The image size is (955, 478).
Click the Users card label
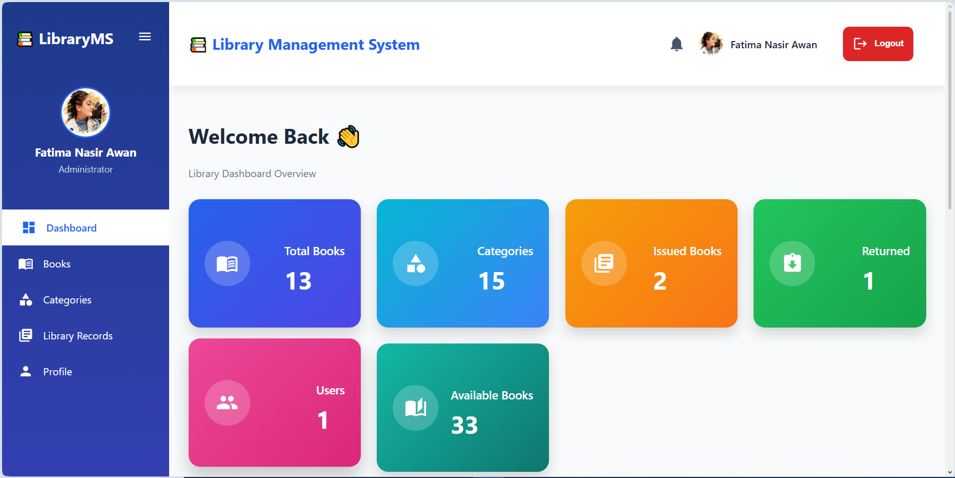tap(330, 390)
